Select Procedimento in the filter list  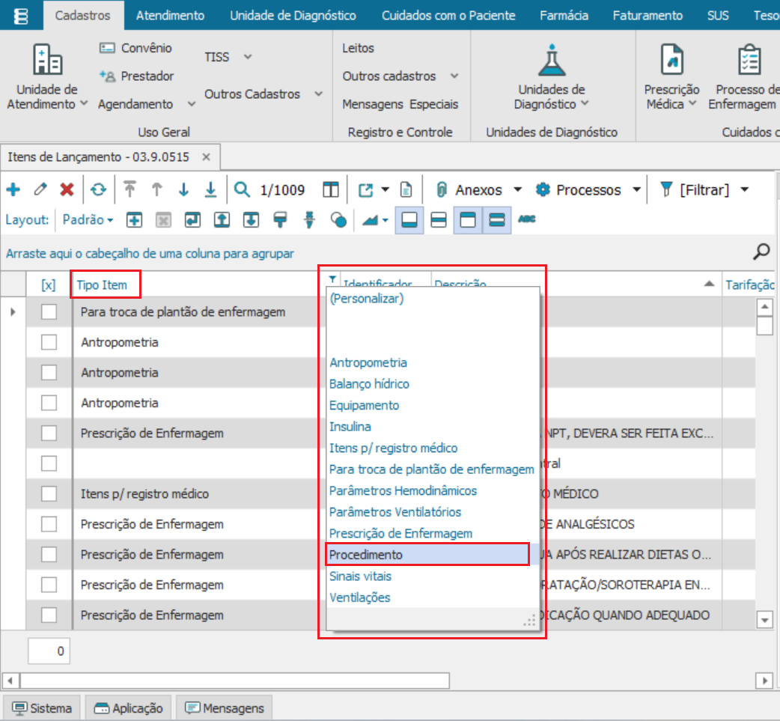[x=366, y=555]
